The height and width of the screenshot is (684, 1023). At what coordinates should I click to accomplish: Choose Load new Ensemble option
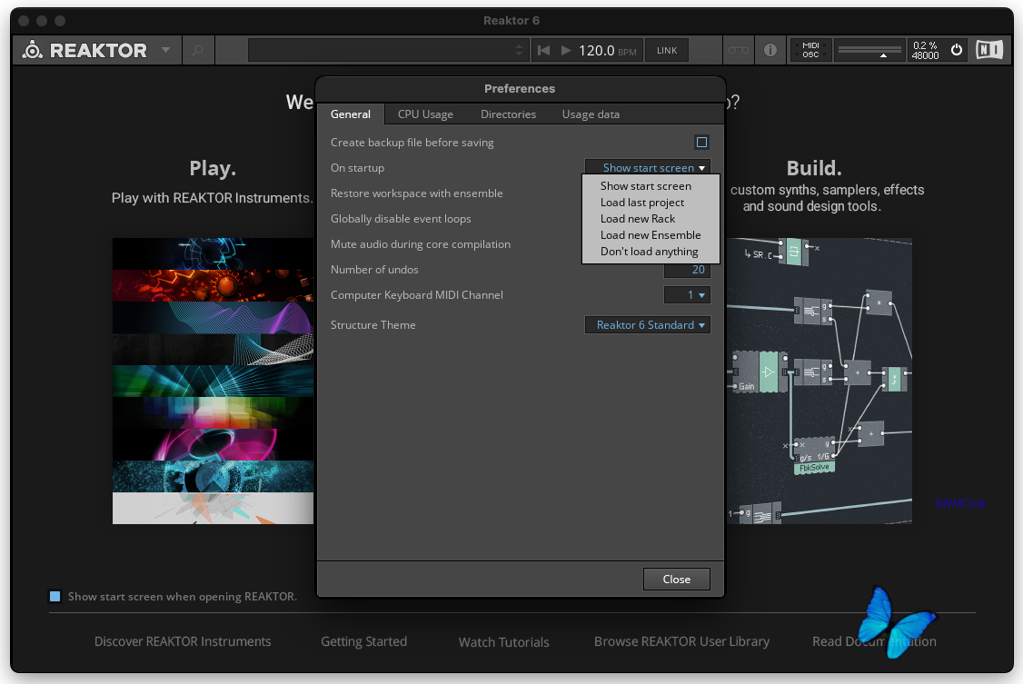point(651,234)
